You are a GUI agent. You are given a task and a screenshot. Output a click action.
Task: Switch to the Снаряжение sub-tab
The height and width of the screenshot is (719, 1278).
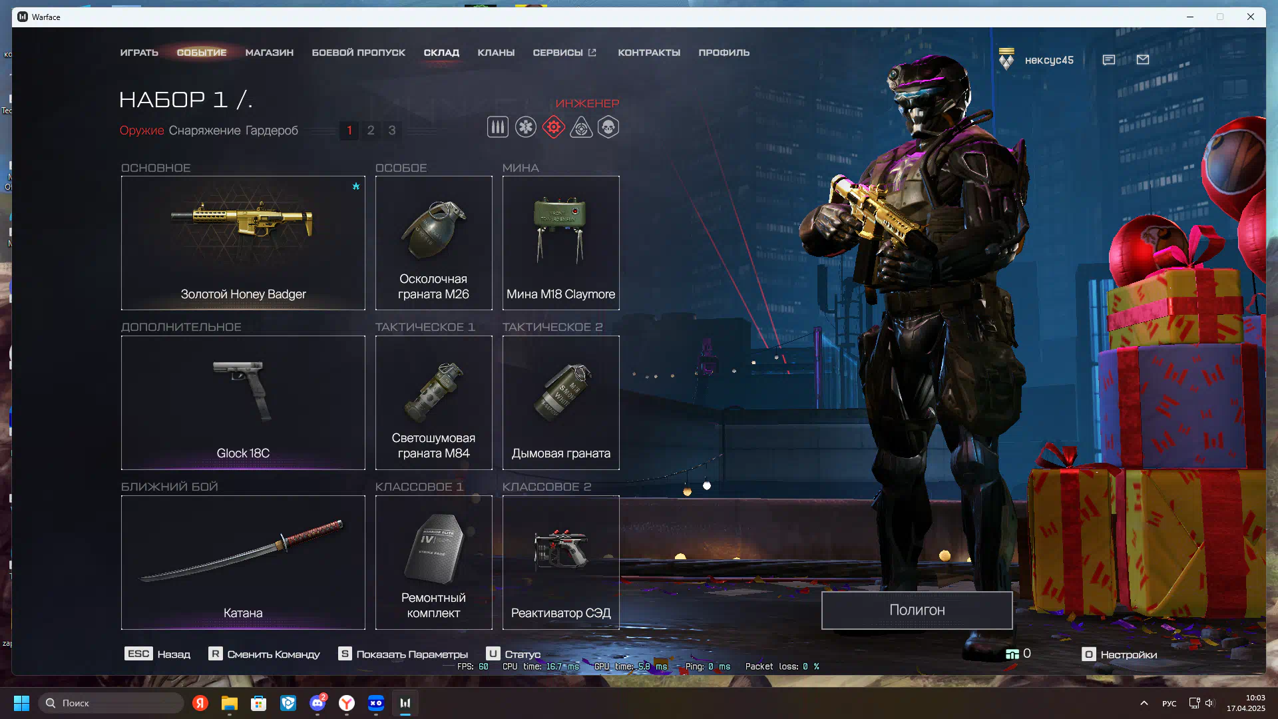click(x=204, y=130)
